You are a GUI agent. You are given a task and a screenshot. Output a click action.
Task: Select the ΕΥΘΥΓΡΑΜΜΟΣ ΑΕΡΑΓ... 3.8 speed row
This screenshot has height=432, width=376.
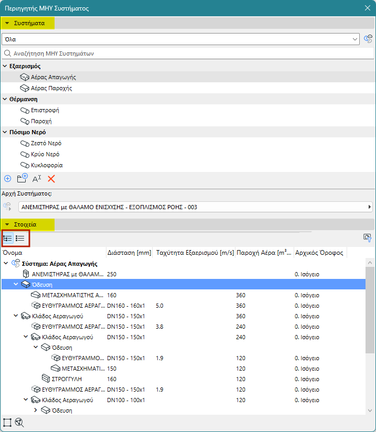[x=184, y=327]
